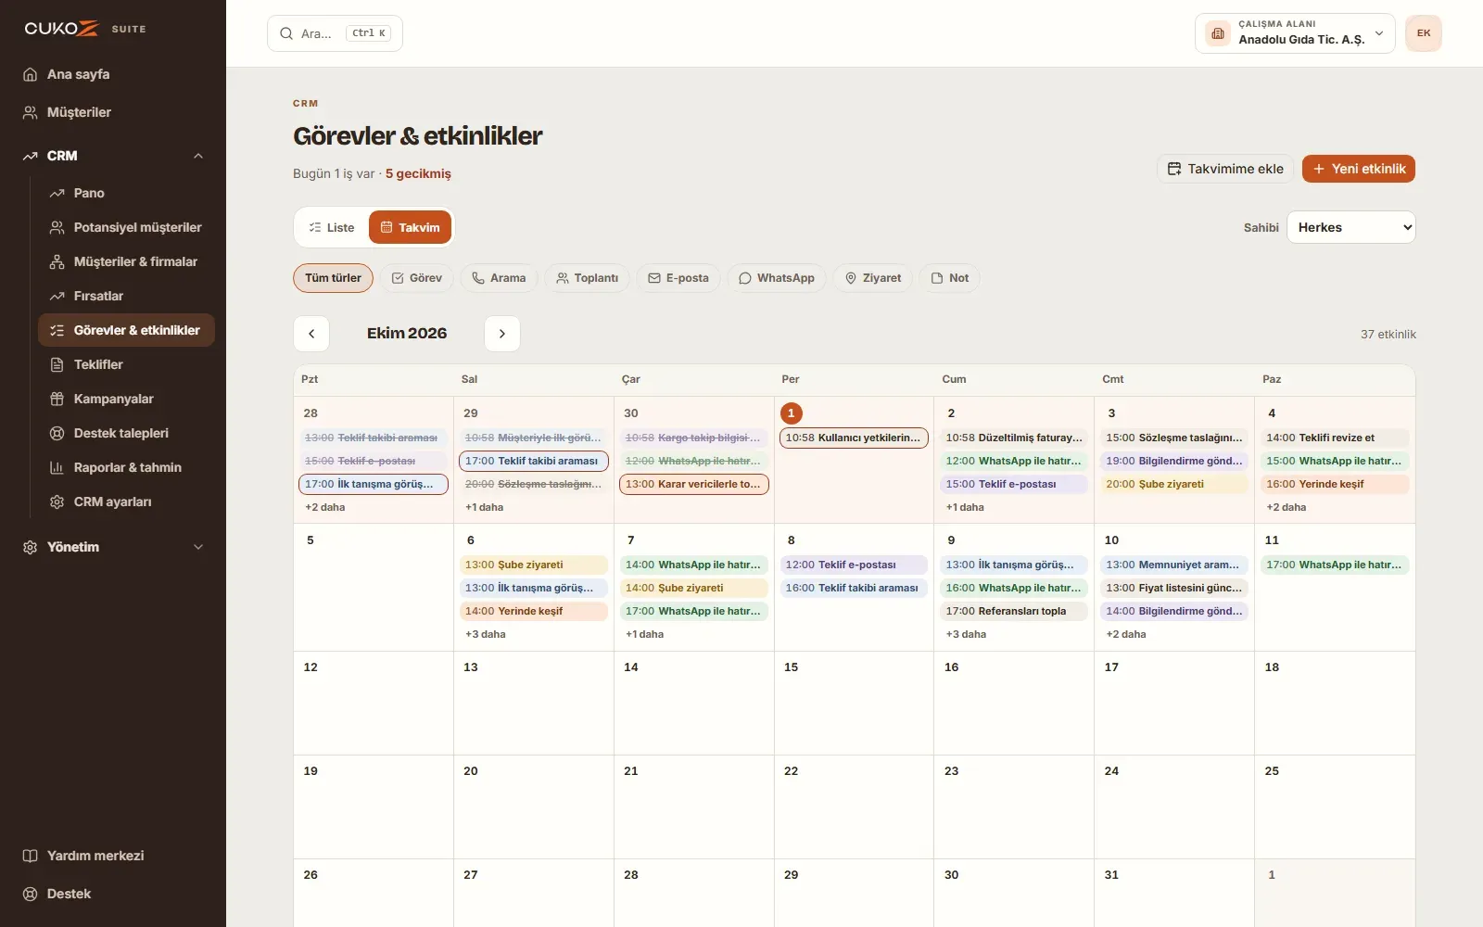Open Raporlar & tahmin
The height and width of the screenshot is (927, 1483).
click(x=126, y=467)
